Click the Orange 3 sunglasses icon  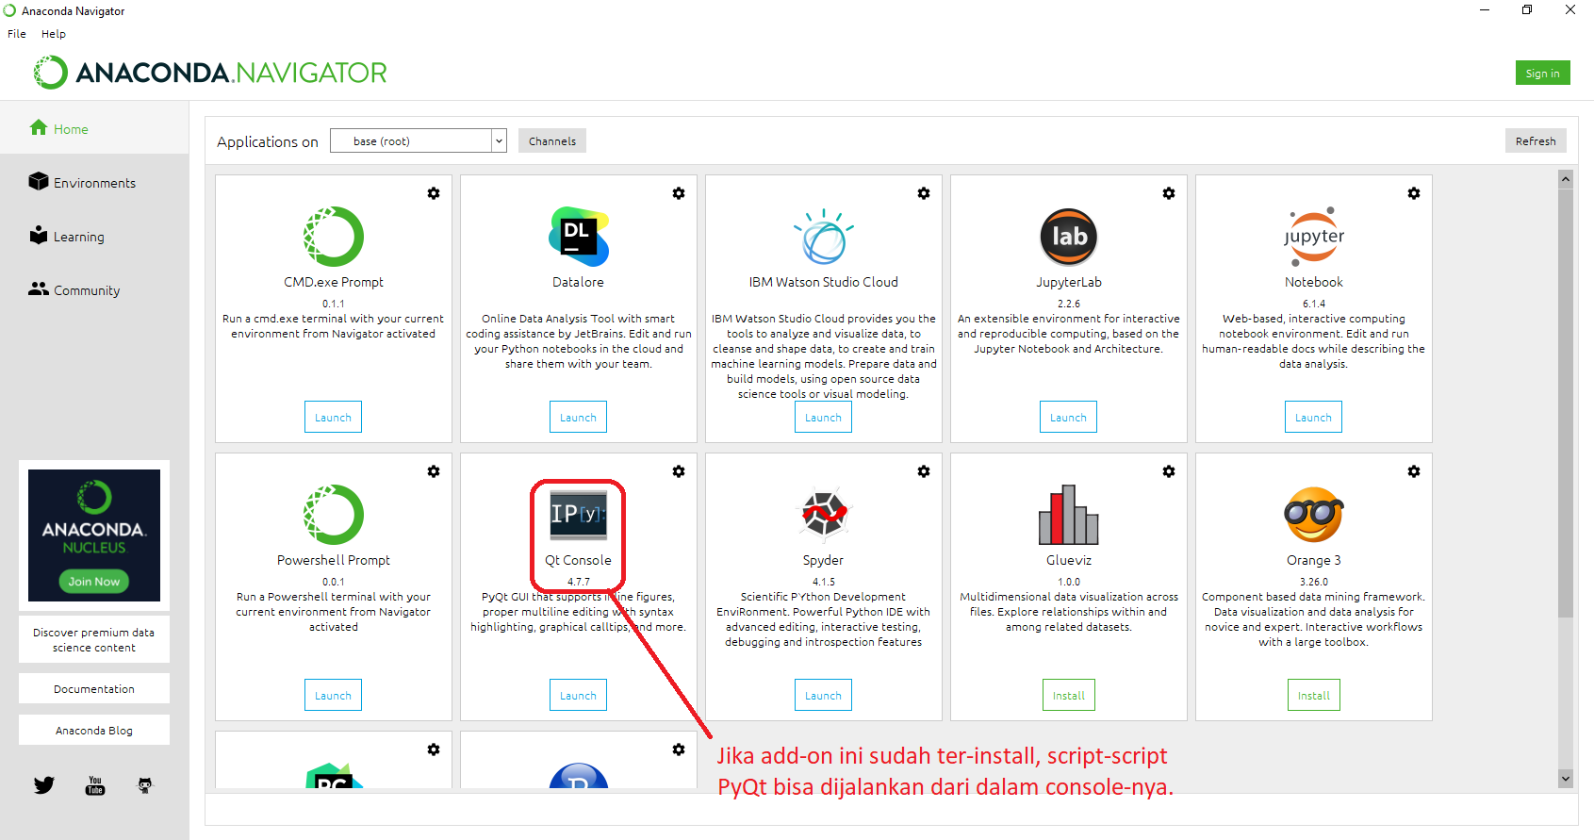tap(1314, 515)
